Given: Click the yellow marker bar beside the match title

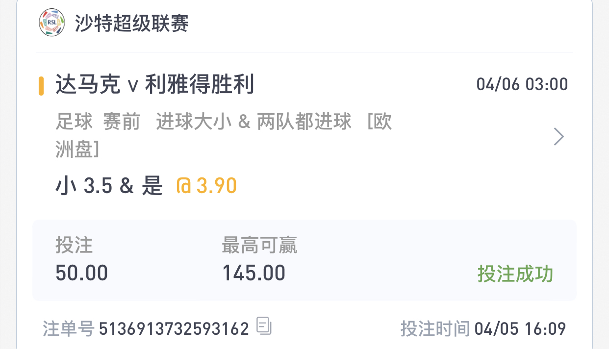Looking at the screenshot, I should click(x=41, y=85).
